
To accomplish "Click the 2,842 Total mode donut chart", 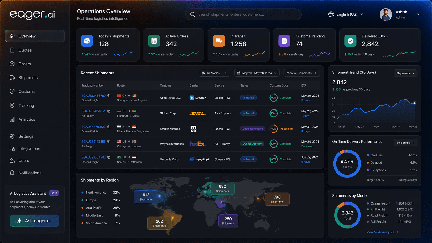I will pos(348,215).
